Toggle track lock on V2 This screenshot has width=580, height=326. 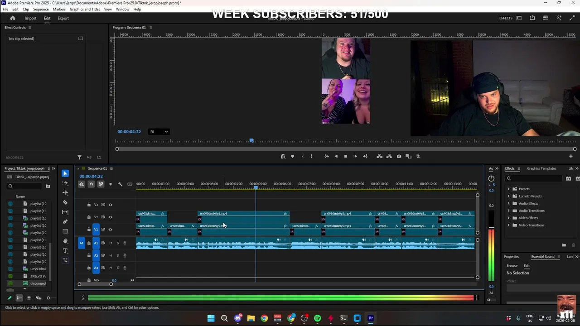(x=89, y=217)
